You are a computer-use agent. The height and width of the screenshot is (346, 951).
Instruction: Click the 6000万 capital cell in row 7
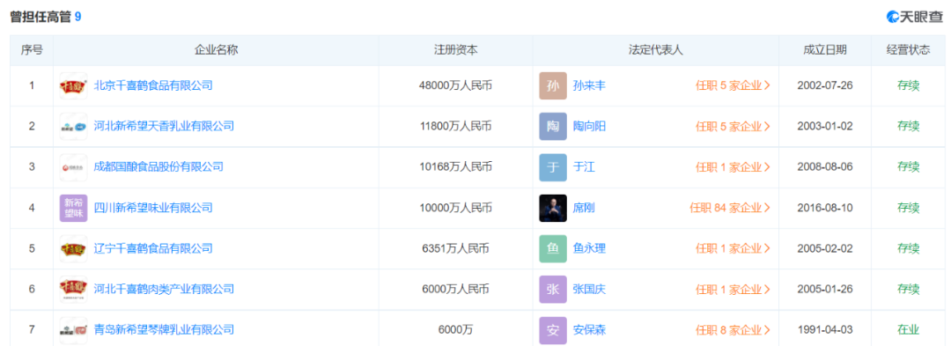click(455, 330)
